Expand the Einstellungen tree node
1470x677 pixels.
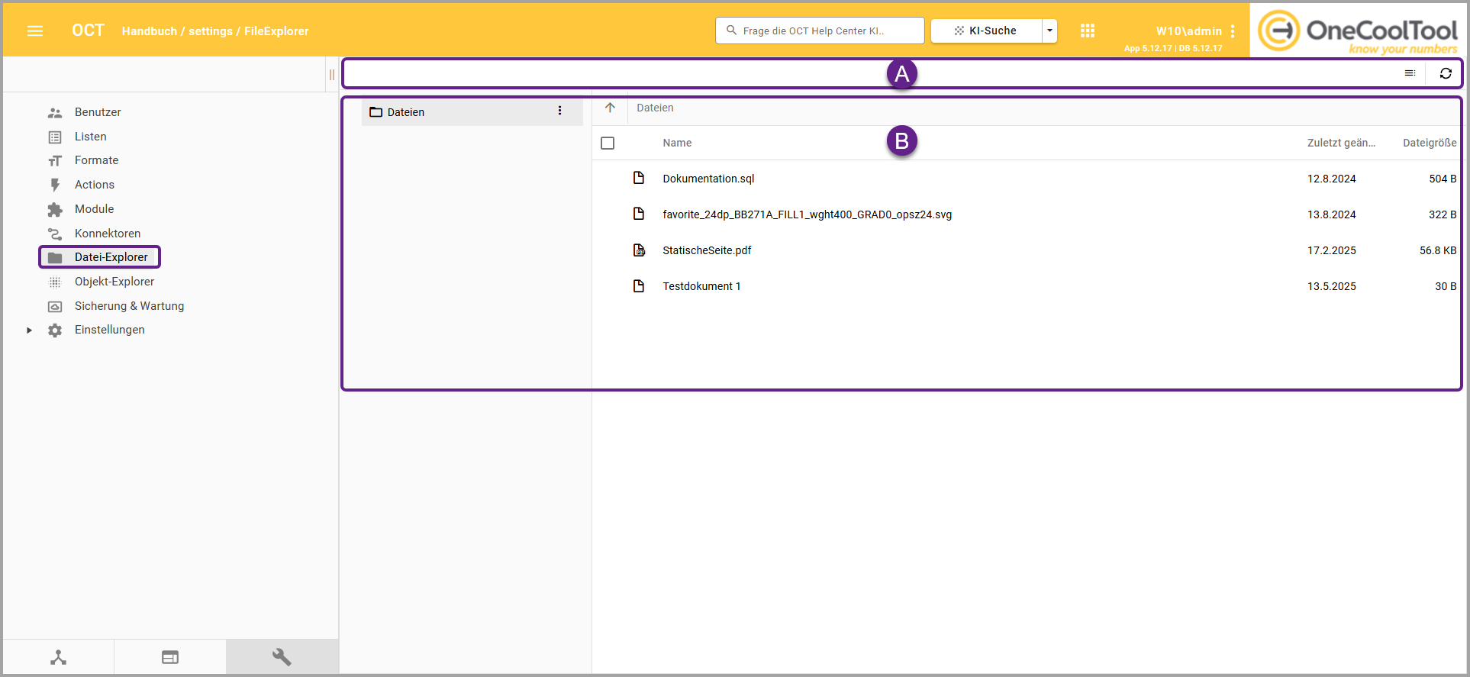coord(29,330)
